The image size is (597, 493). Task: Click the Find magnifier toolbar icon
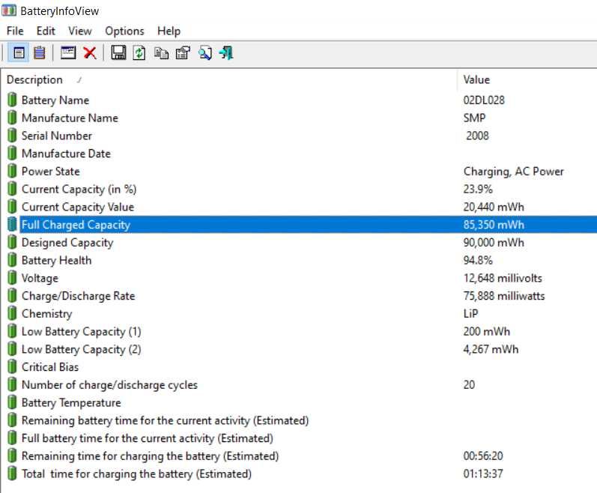point(204,52)
